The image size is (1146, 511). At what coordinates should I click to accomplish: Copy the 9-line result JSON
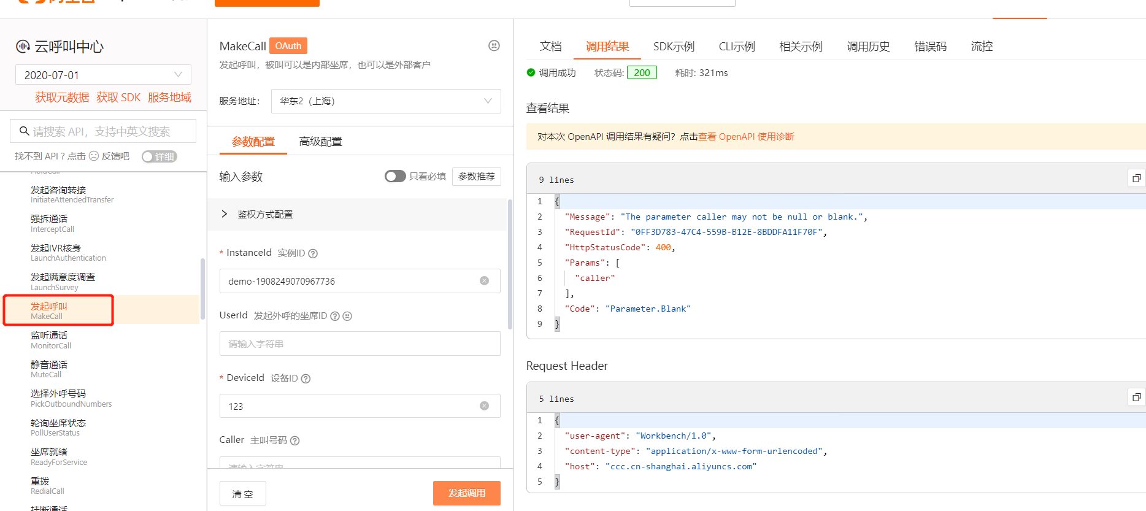coord(1136,178)
